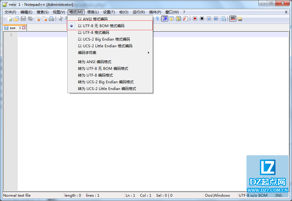Click Notepad++ title bar app icon

pyautogui.click(x=5, y=4)
